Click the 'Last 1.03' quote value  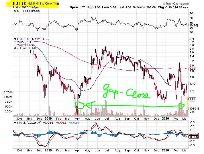(x=124, y=7)
